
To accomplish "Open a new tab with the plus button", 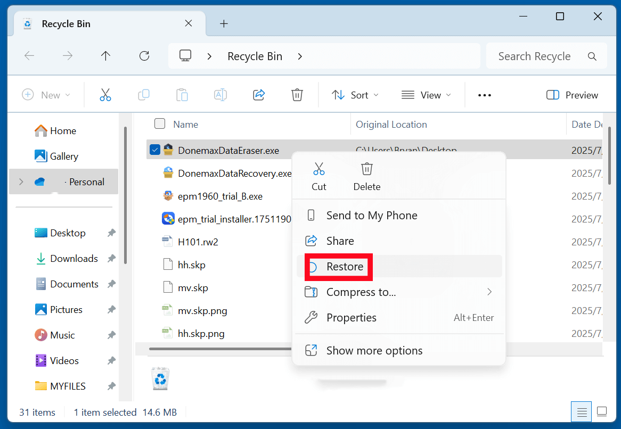I will click(224, 23).
